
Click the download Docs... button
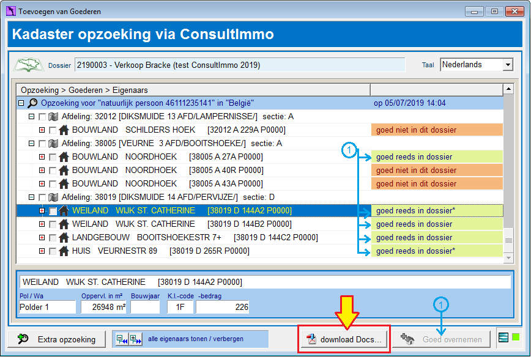[x=344, y=339]
